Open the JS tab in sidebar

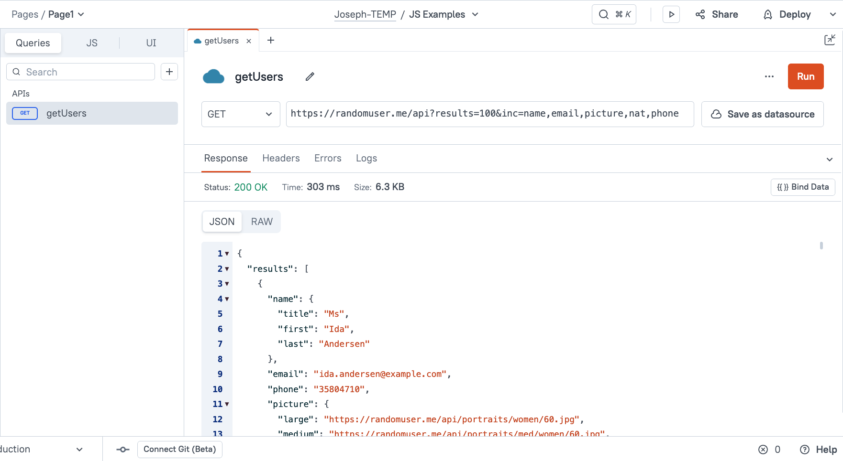(91, 43)
